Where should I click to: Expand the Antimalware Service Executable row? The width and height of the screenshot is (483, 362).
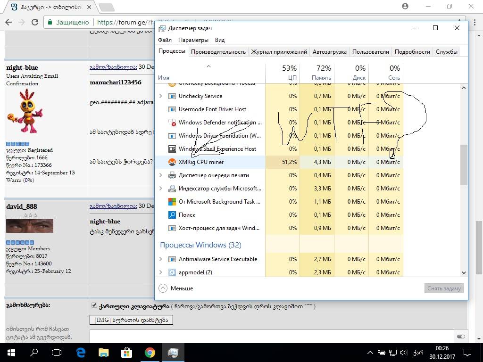click(x=160, y=259)
